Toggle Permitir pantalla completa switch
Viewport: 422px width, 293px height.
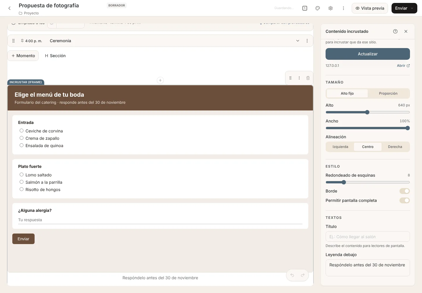(405, 200)
